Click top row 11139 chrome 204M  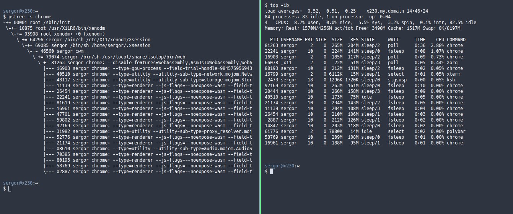(364, 109)
